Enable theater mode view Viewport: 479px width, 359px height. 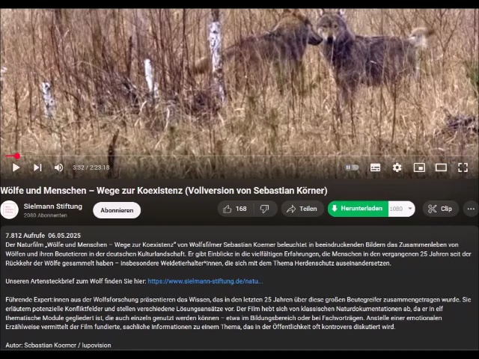(441, 168)
